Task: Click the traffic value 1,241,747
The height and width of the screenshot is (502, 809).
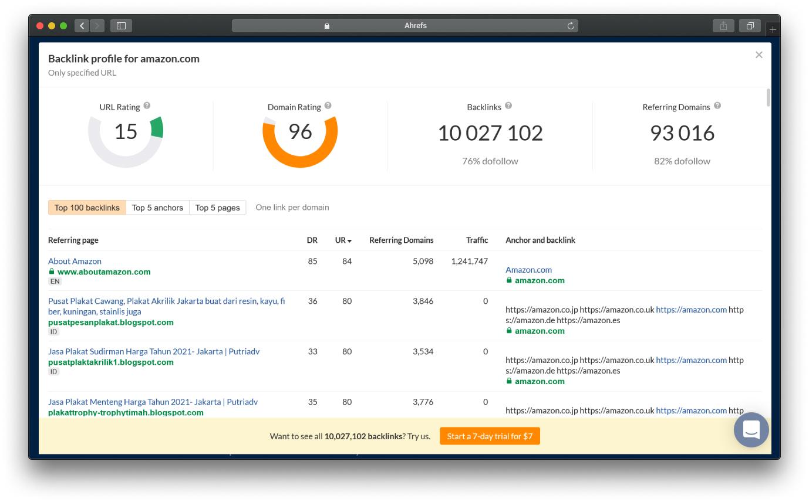Action: [x=470, y=262]
